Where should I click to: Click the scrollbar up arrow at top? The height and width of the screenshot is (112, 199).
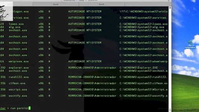click(170, 8)
